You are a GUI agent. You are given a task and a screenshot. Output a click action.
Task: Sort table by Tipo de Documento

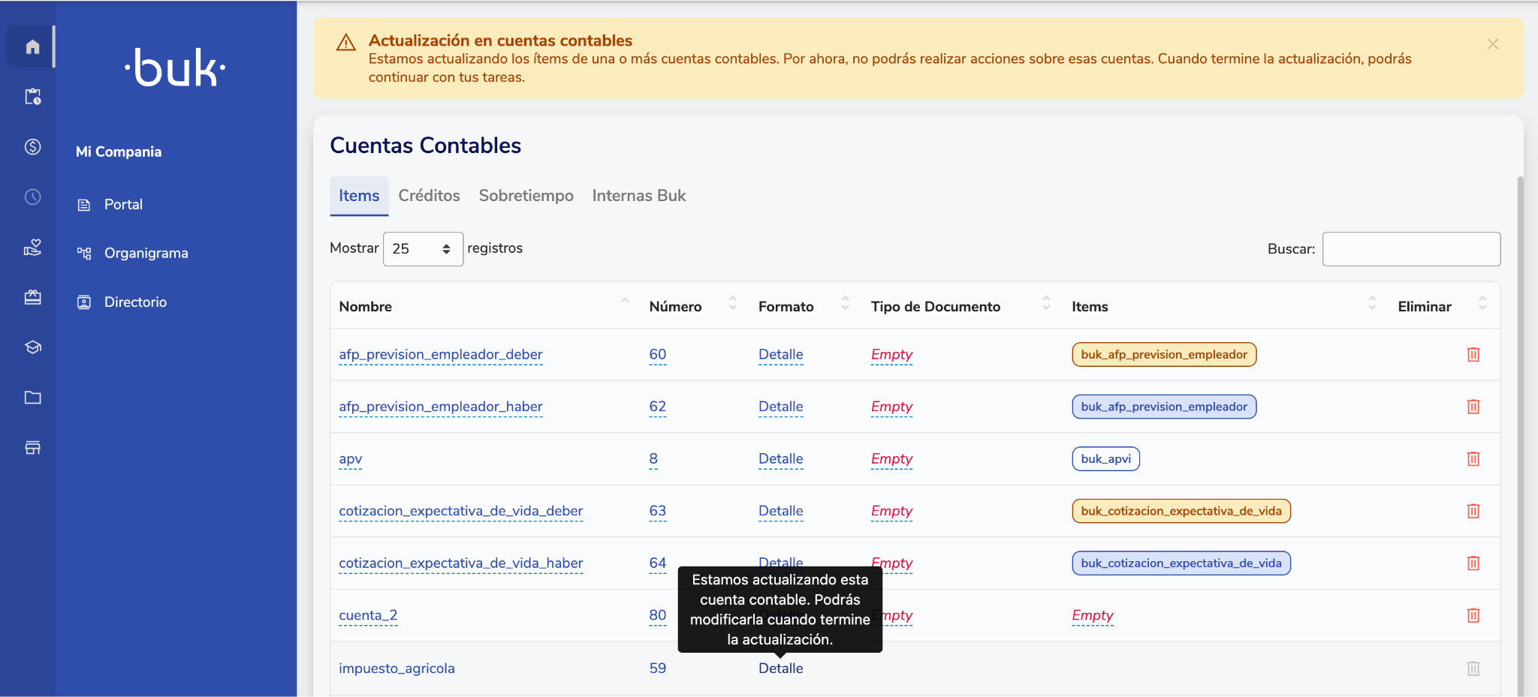(1045, 304)
